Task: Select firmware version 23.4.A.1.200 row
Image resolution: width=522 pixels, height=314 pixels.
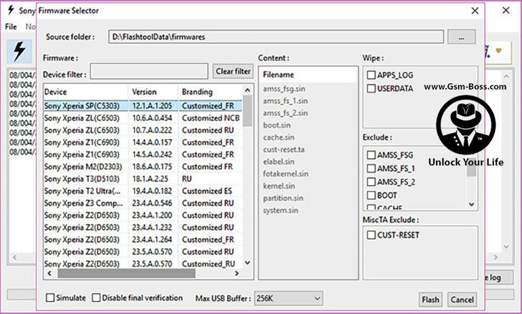Action: (x=143, y=216)
